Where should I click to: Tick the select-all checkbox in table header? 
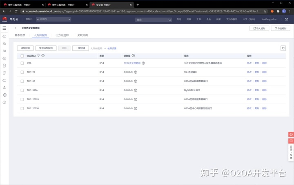tap(22, 56)
